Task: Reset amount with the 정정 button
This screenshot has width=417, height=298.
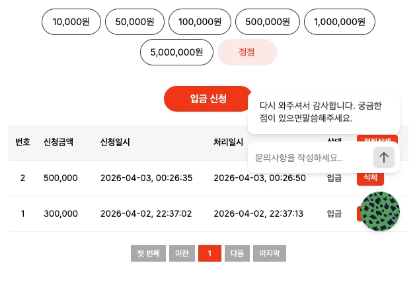Action: (247, 52)
